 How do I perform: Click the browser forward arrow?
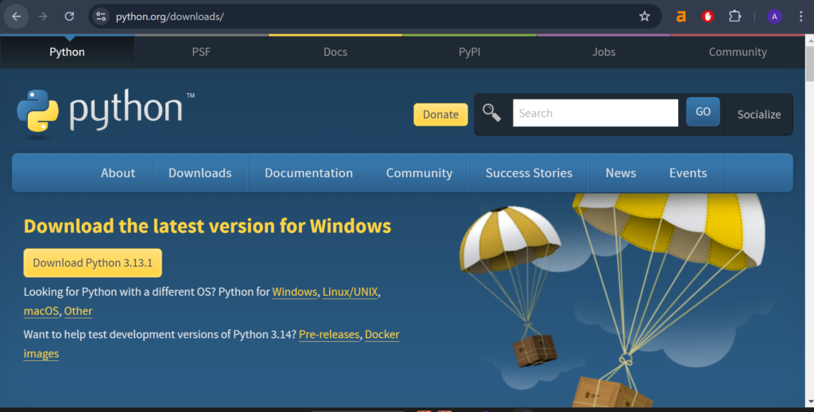pyautogui.click(x=43, y=17)
